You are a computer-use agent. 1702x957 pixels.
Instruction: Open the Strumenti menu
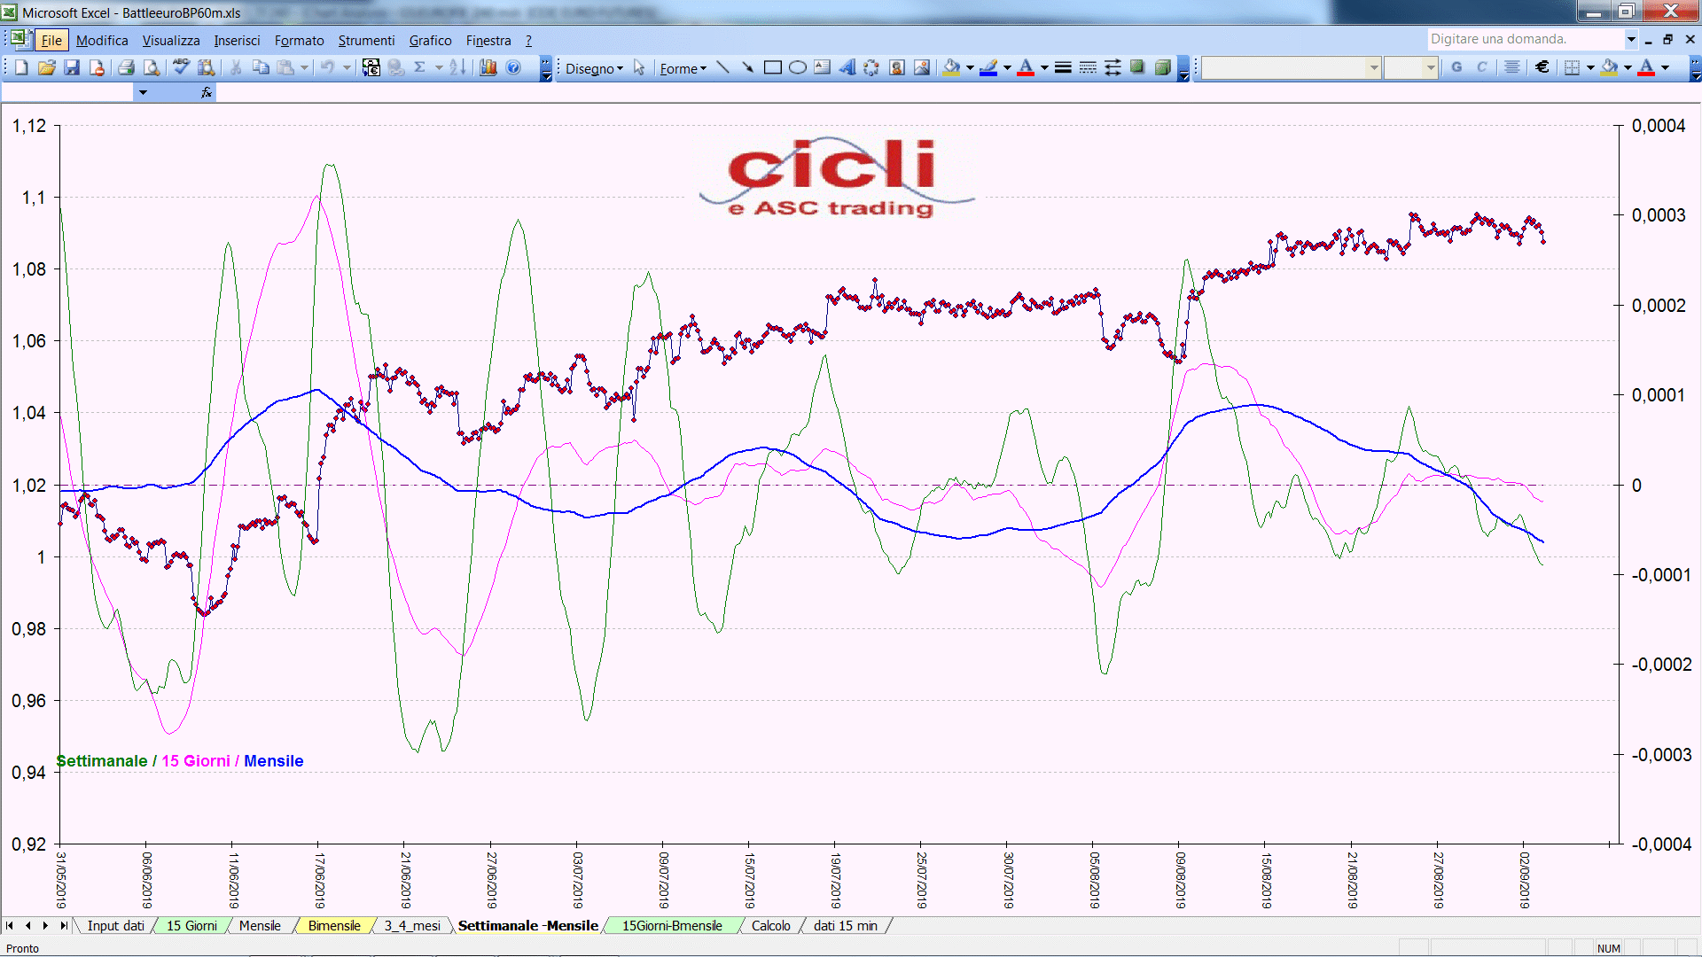[366, 40]
